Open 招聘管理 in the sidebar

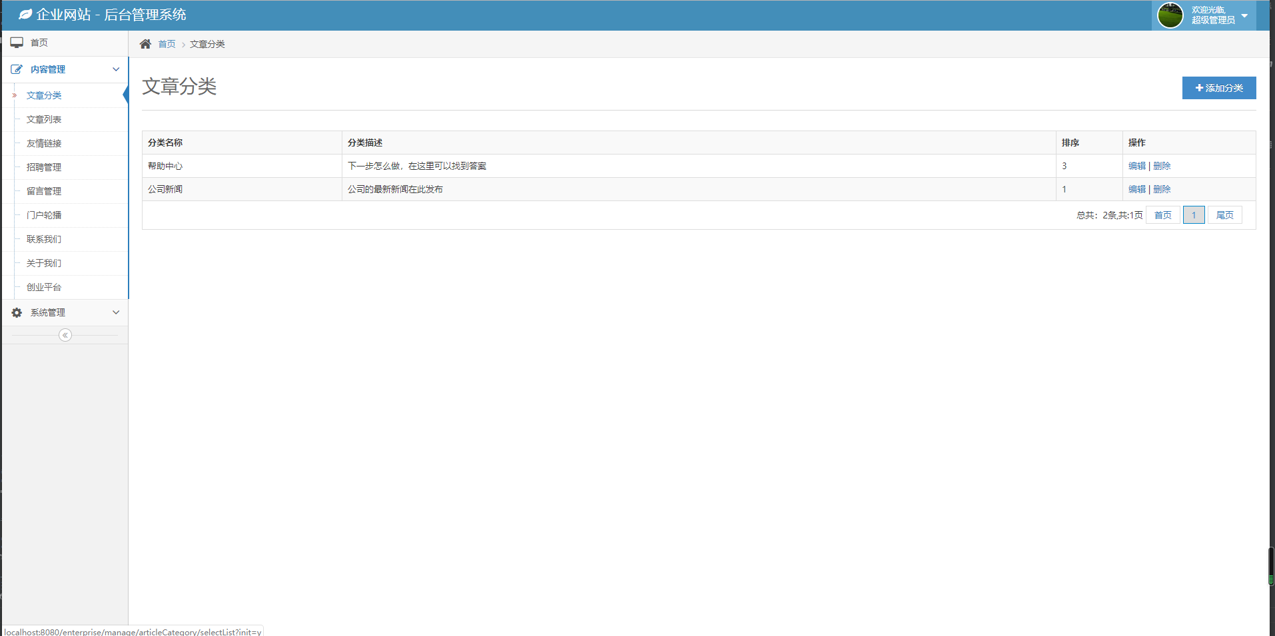pyautogui.click(x=65, y=167)
